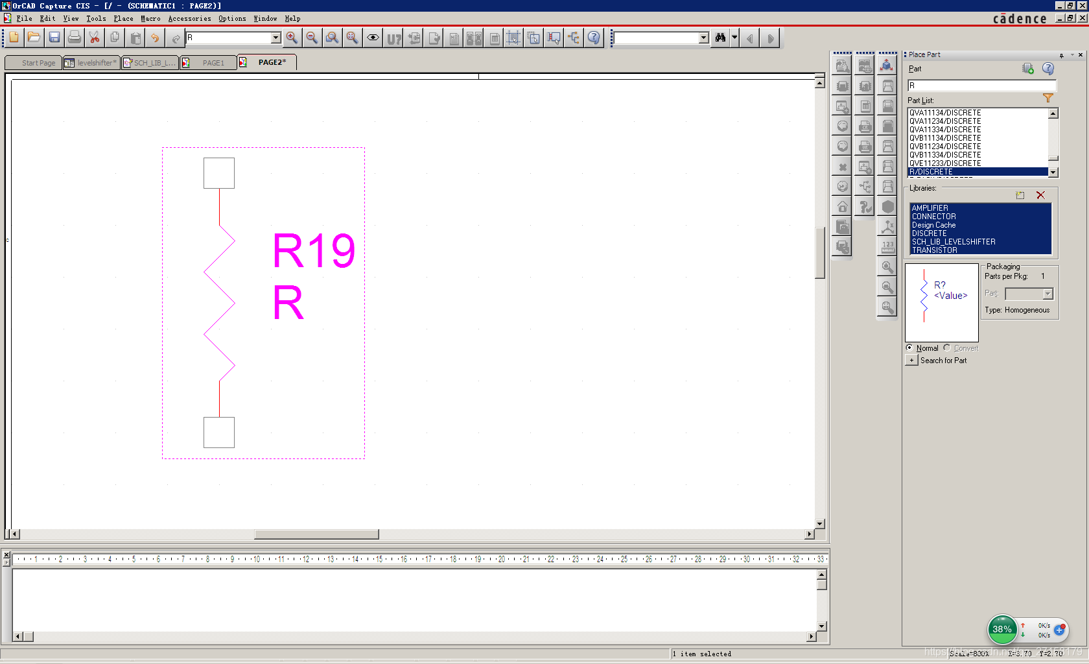Select the Convert radio button

tap(947, 348)
